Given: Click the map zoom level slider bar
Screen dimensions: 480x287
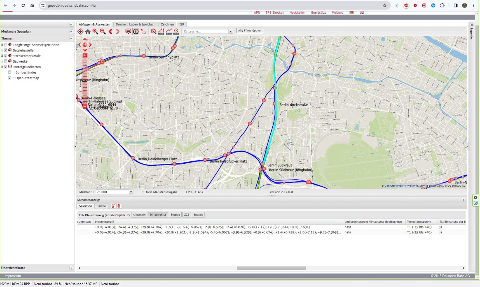Looking at the screenshot, I should tap(85, 81).
